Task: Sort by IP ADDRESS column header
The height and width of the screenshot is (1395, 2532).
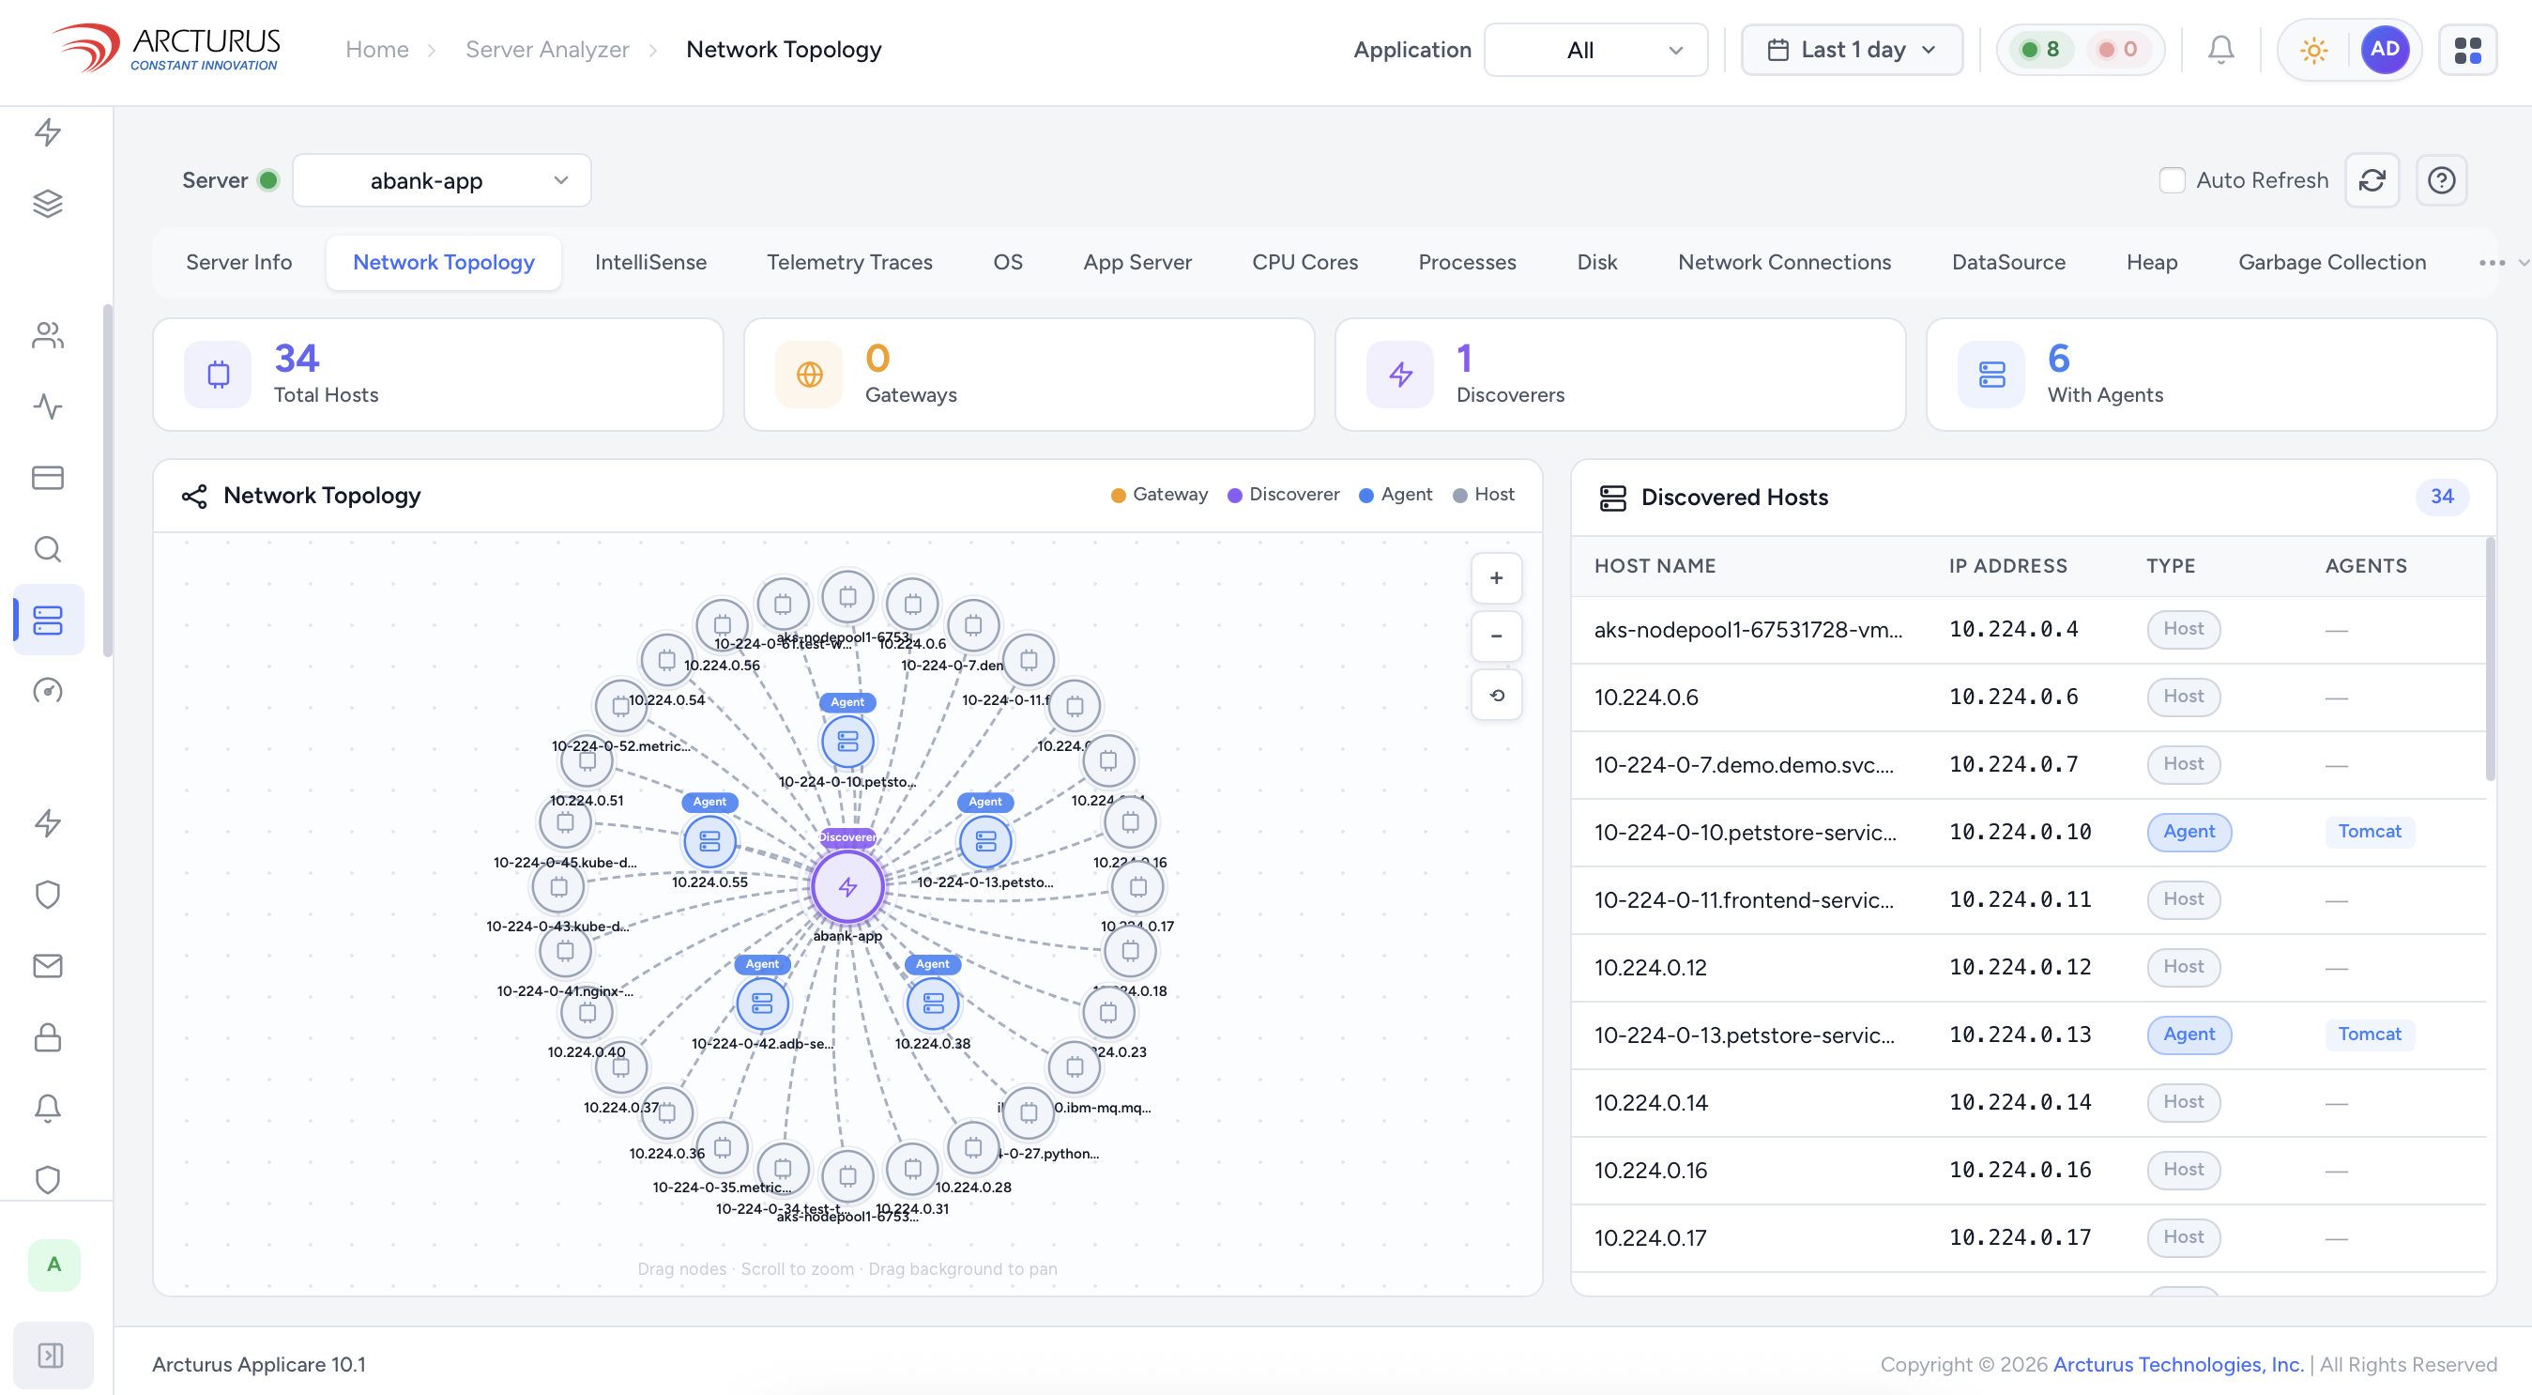Action: coord(2008,566)
